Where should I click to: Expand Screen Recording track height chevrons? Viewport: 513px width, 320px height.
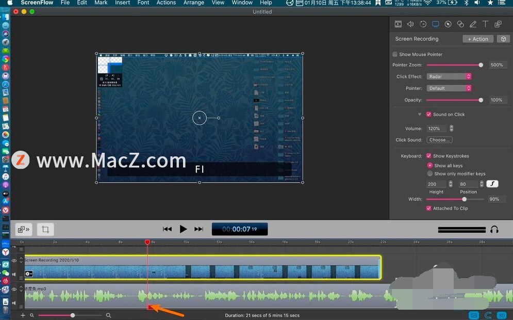point(21,260)
